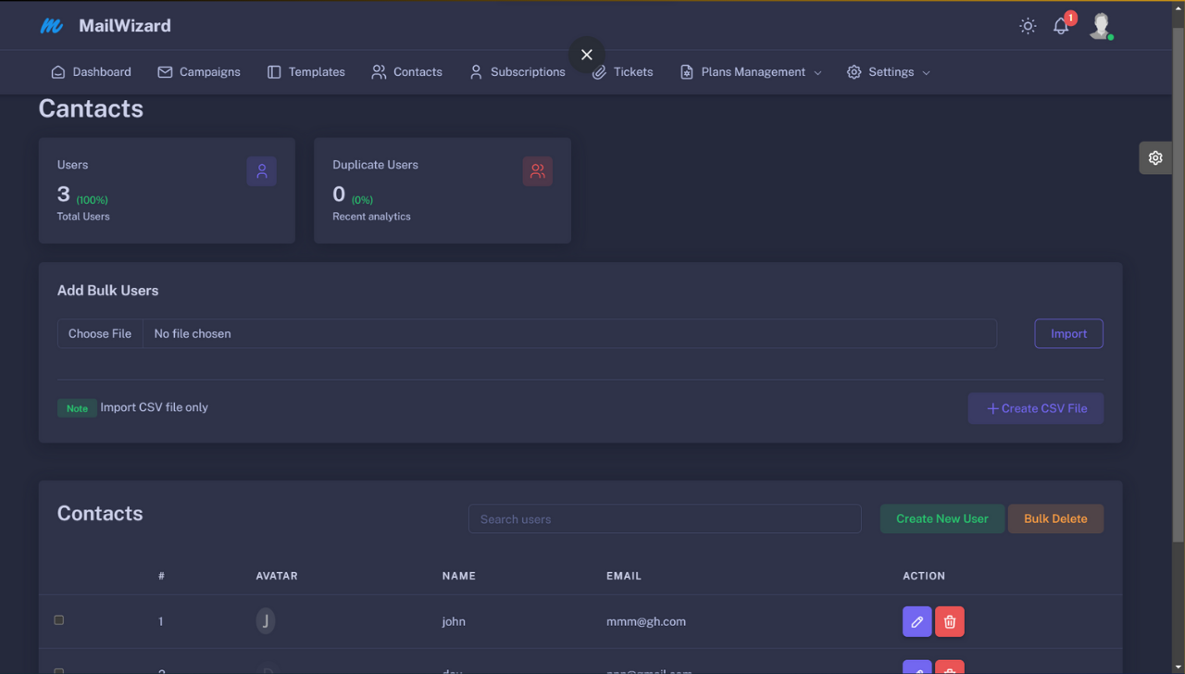The image size is (1185, 674).
Task: Toggle light mode sun icon
Action: point(1028,26)
